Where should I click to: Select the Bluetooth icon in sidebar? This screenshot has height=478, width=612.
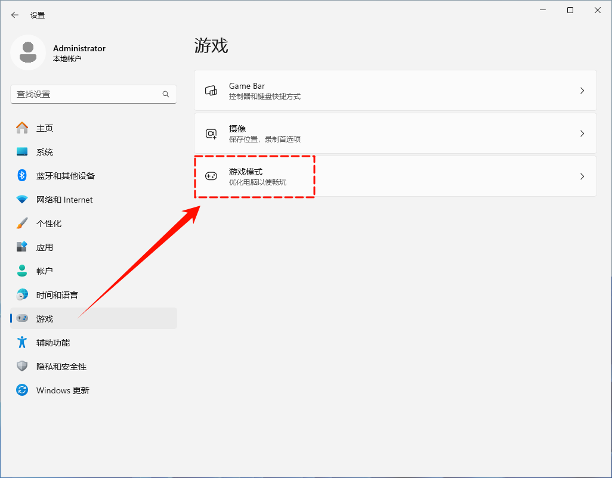(21, 175)
